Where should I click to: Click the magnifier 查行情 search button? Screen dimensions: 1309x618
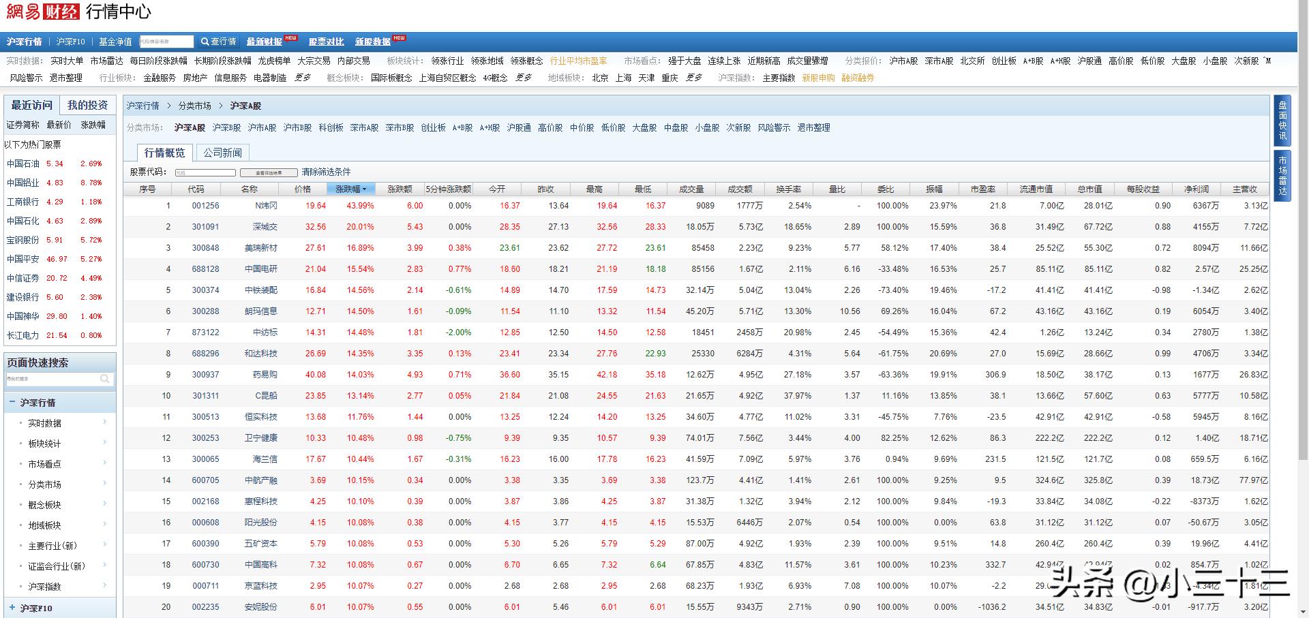pos(218,42)
